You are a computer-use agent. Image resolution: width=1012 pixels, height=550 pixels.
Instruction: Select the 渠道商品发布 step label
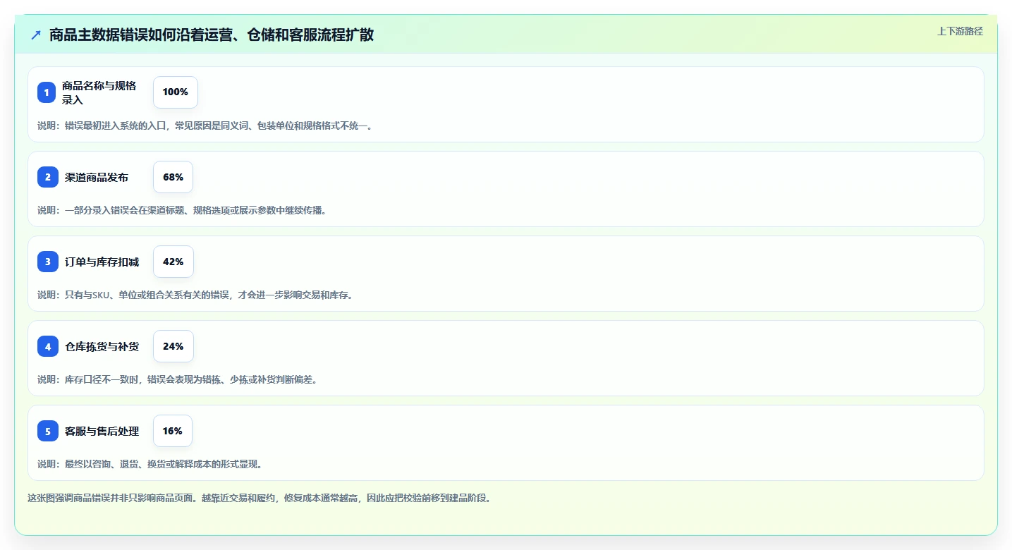point(97,178)
